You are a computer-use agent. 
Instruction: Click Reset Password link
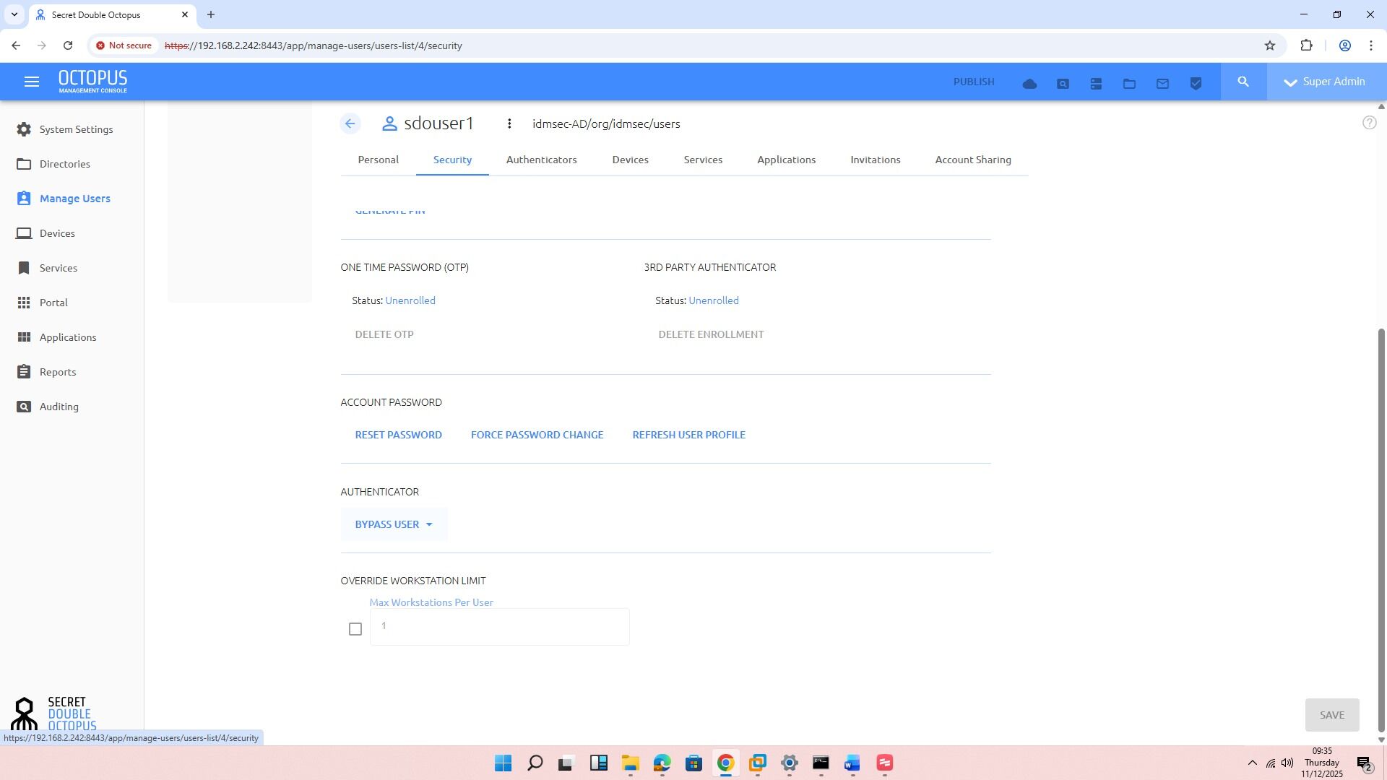pos(398,435)
